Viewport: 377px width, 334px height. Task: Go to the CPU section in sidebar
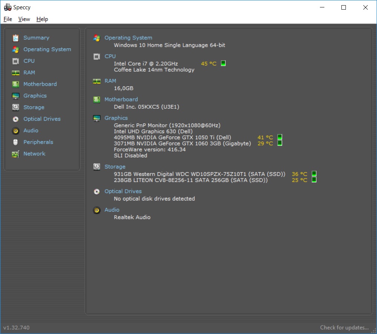(x=29, y=61)
